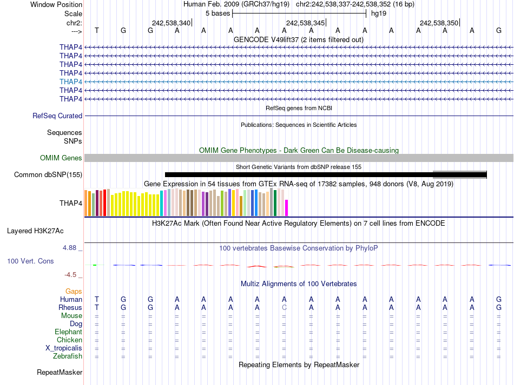Click the Rhesus alignment row label
Image resolution: width=514 pixels, height=385 pixels.
pyautogui.click(x=70, y=307)
